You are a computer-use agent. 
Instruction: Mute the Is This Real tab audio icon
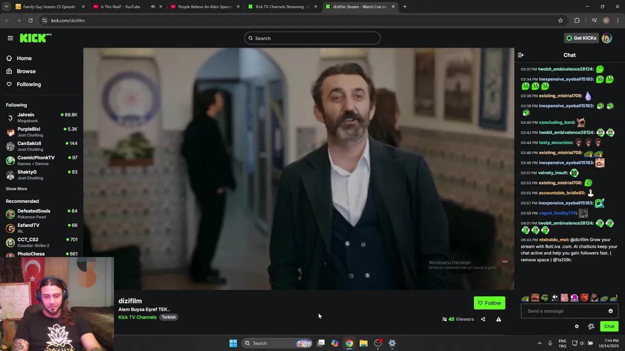pos(153,7)
